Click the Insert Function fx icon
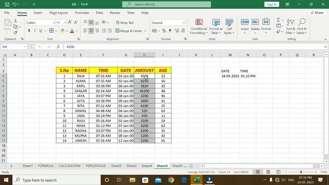Image resolution: width=329 pixels, height=185 pixels. [x=58, y=47]
